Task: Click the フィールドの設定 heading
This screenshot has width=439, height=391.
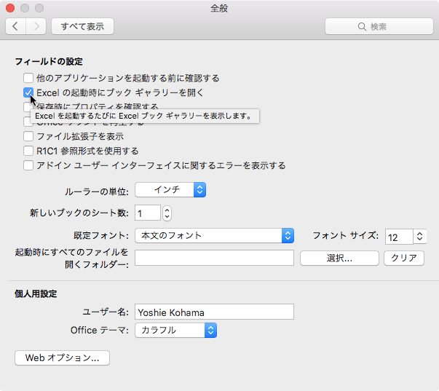Action: 49,61
